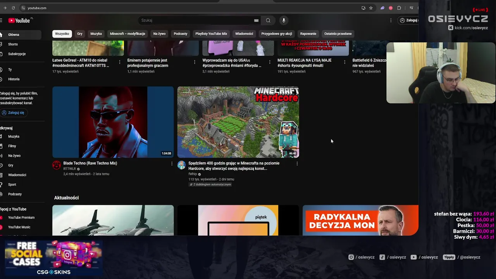Image resolution: width=496 pixels, height=279 pixels.
Task: Open the RADYKALNA DECYZJA MON news thumbnail
Action: [x=360, y=220]
